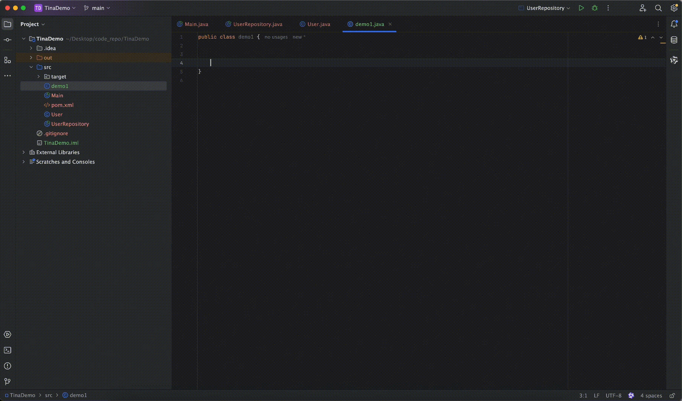Click the src breadcrumb in status bar
Image resolution: width=682 pixels, height=401 pixels.
(48, 395)
